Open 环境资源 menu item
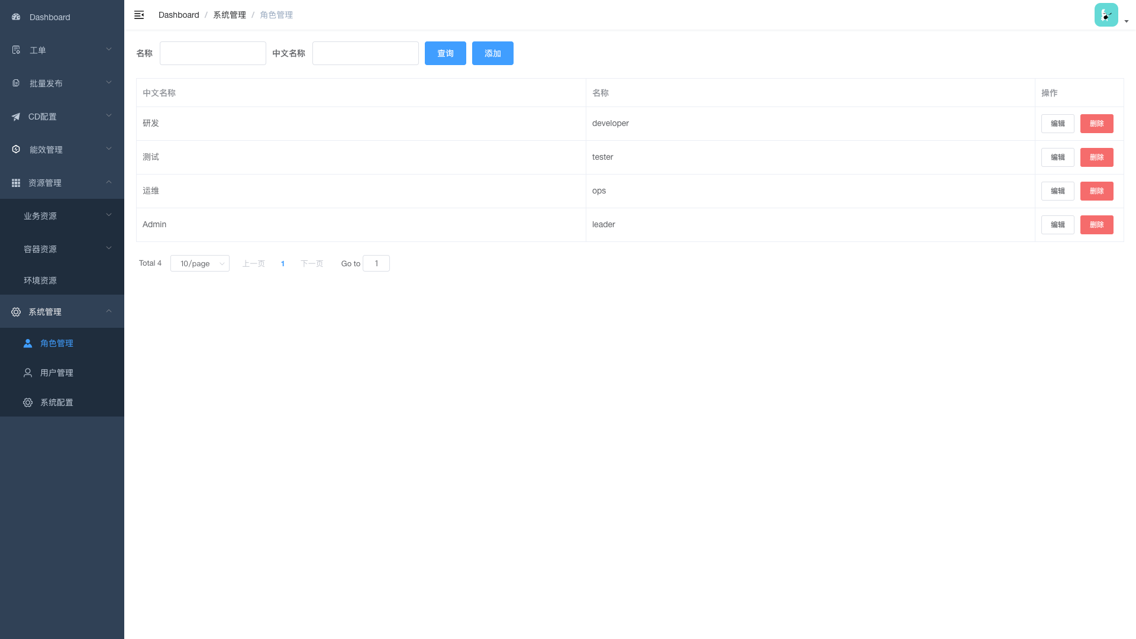This screenshot has height=639, width=1136. [x=40, y=280]
